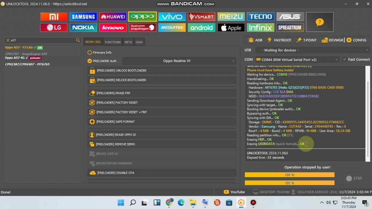
Task: Click PRELOADER RELOCK BOOTLOADER button
Action: pos(162,80)
